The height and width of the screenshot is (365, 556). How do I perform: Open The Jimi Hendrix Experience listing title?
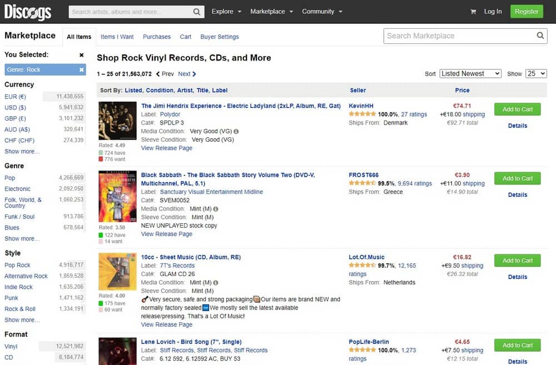pyautogui.click(x=241, y=106)
